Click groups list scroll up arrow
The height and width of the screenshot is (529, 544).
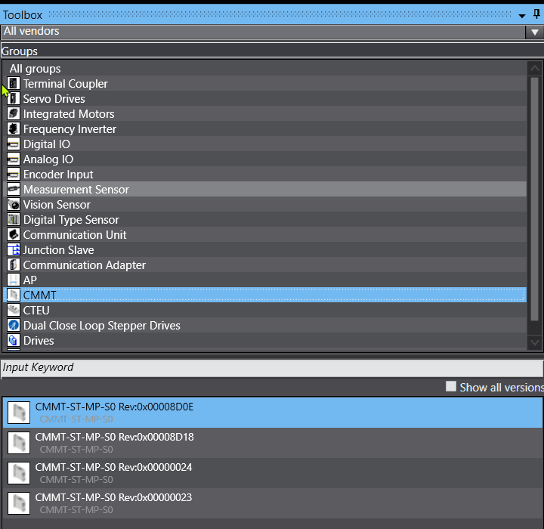(x=534, y=68)
